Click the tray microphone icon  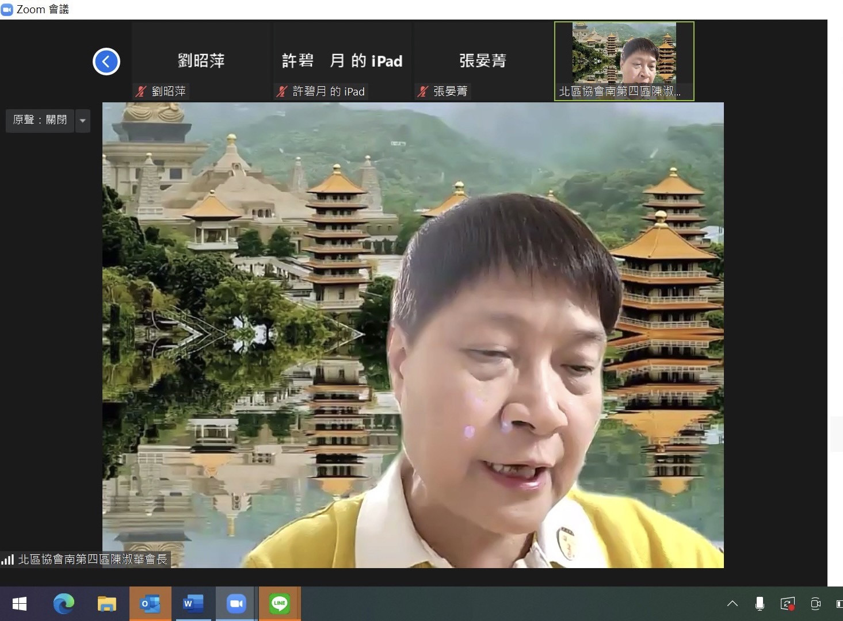760,604
